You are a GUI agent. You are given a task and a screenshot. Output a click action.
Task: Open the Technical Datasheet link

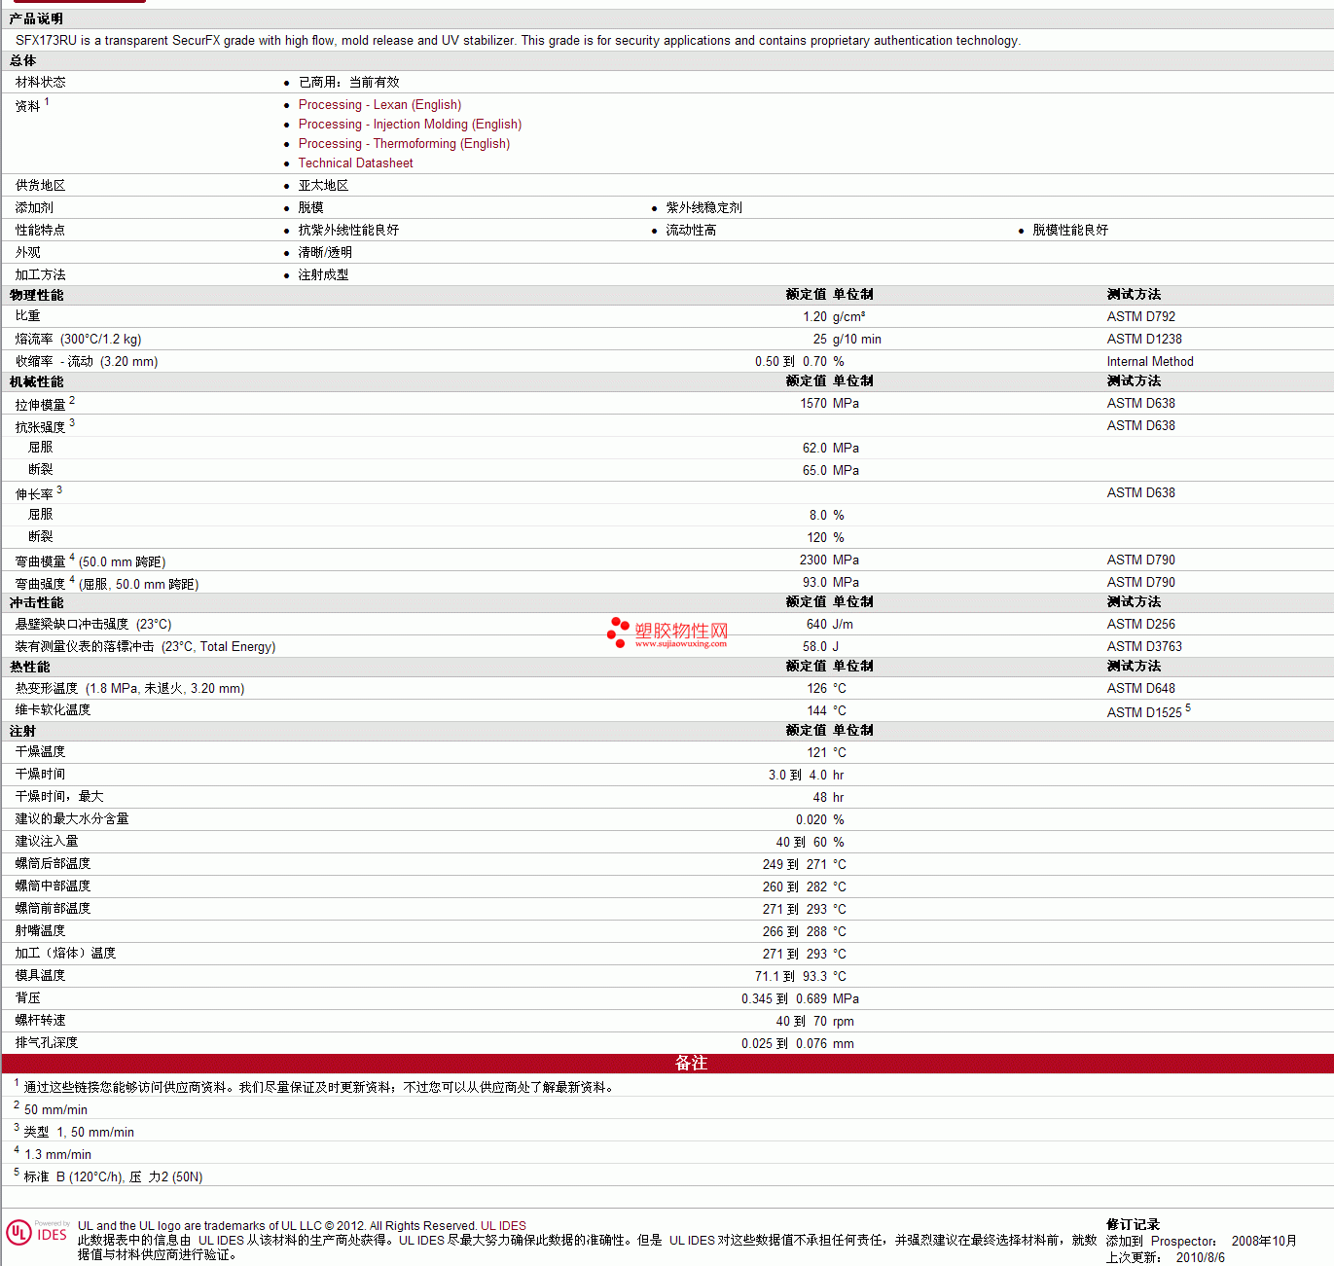355,163
